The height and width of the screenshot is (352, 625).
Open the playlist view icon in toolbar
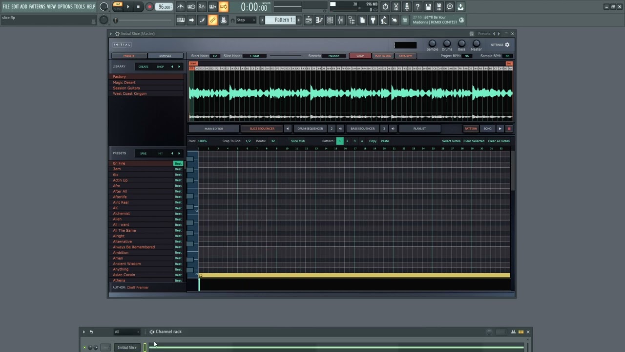pos(309,20)
